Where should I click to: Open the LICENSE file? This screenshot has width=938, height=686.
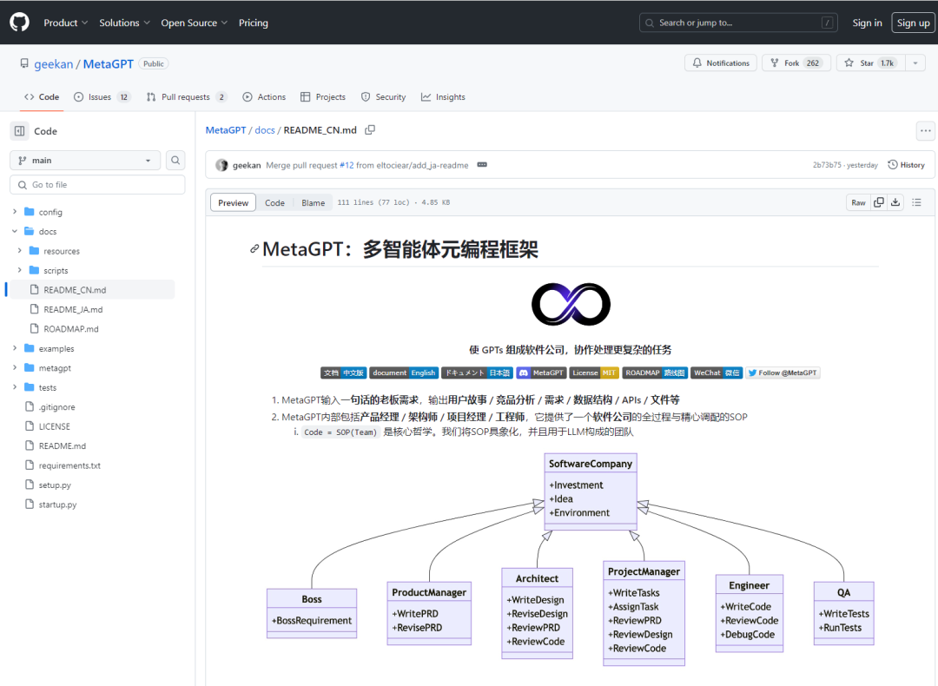[55, 426]
